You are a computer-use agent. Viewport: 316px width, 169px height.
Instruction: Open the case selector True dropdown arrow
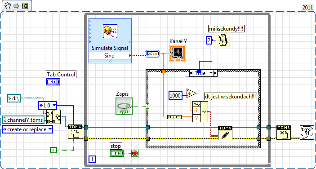click(x=211, y=73)
